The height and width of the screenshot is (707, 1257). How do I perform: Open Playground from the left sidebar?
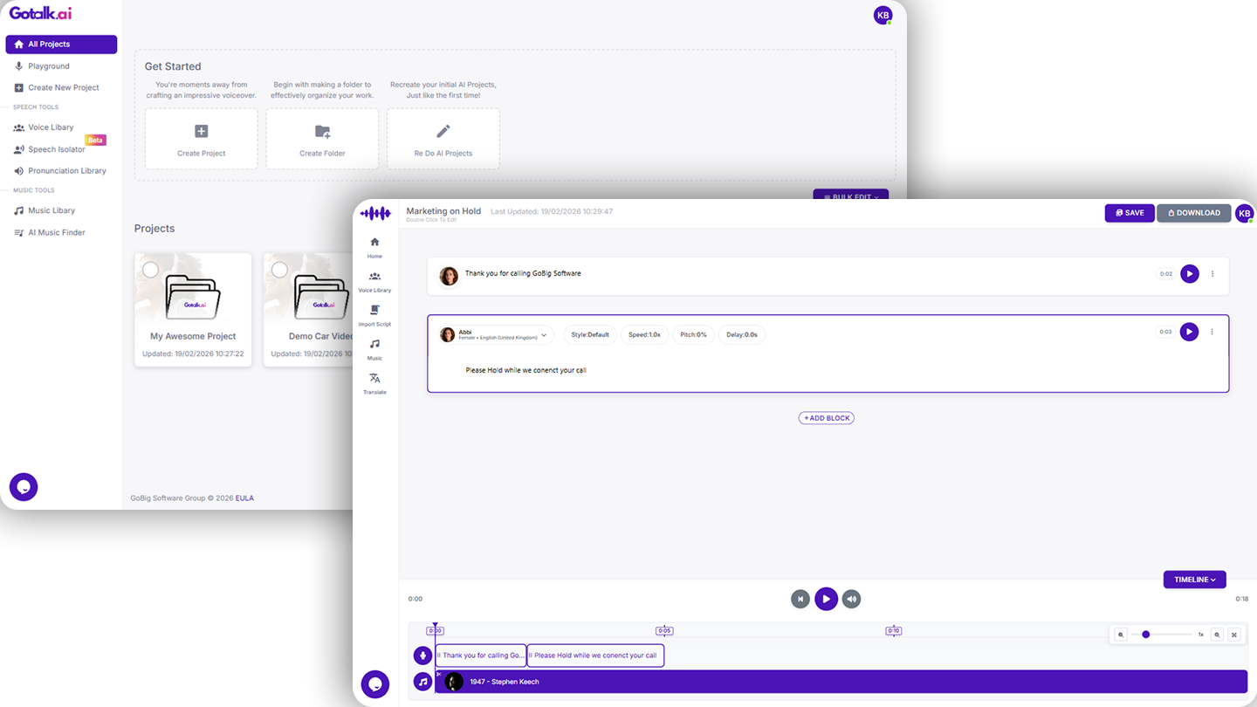coord(49,66)
